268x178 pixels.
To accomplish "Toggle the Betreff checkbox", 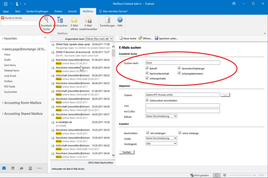I will 147,68.
